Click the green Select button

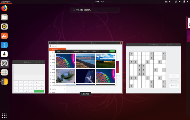pos(112,51)
